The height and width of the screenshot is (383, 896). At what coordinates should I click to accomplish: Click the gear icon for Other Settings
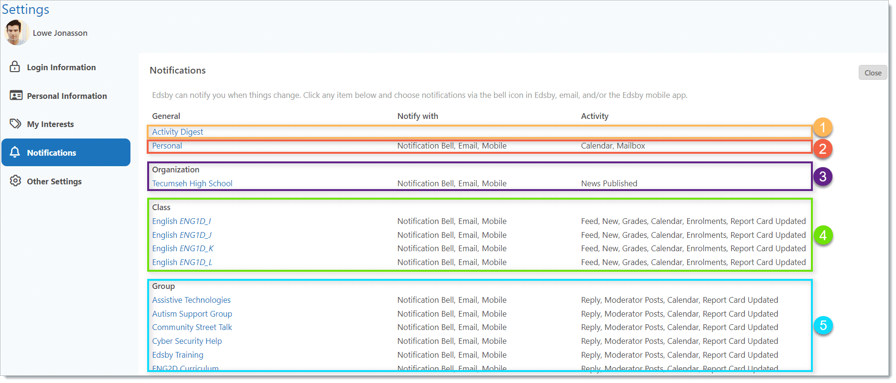pyautogui.click(x=15, y=181)
